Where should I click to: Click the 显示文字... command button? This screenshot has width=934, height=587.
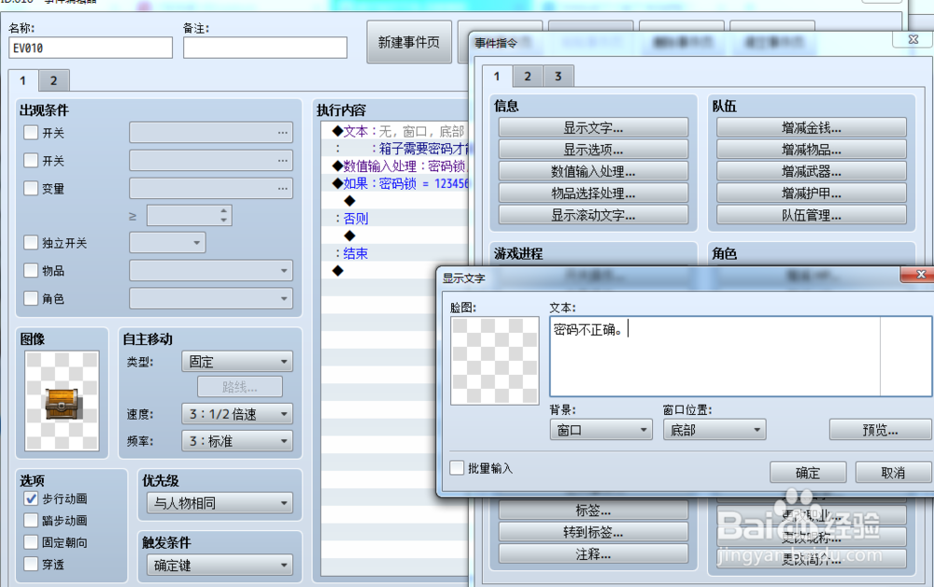tap(593, 127)
